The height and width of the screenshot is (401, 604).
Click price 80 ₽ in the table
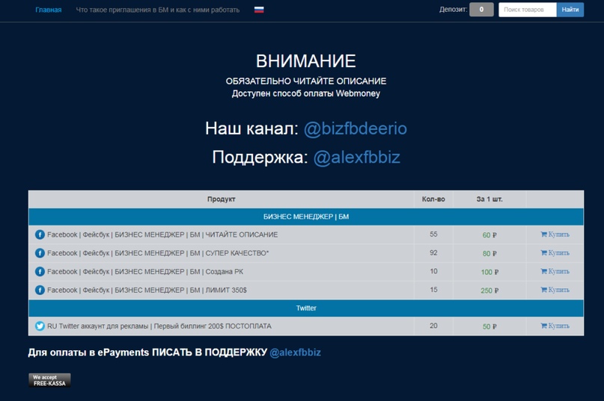489,253
